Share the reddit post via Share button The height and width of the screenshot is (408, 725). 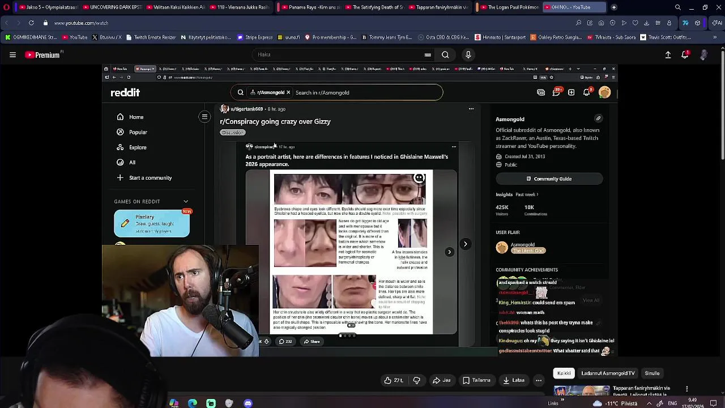312,342
